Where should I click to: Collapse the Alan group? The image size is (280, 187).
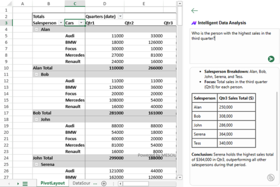pos(36,29)
